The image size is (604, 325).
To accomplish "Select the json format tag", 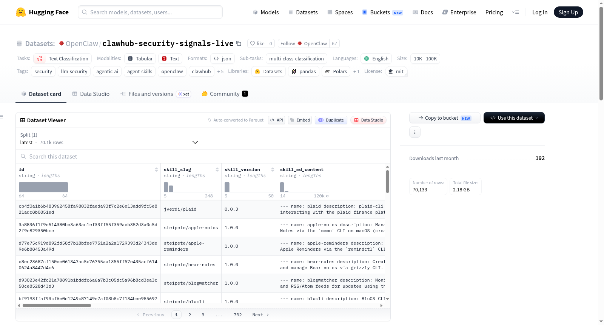I will 223,59.
